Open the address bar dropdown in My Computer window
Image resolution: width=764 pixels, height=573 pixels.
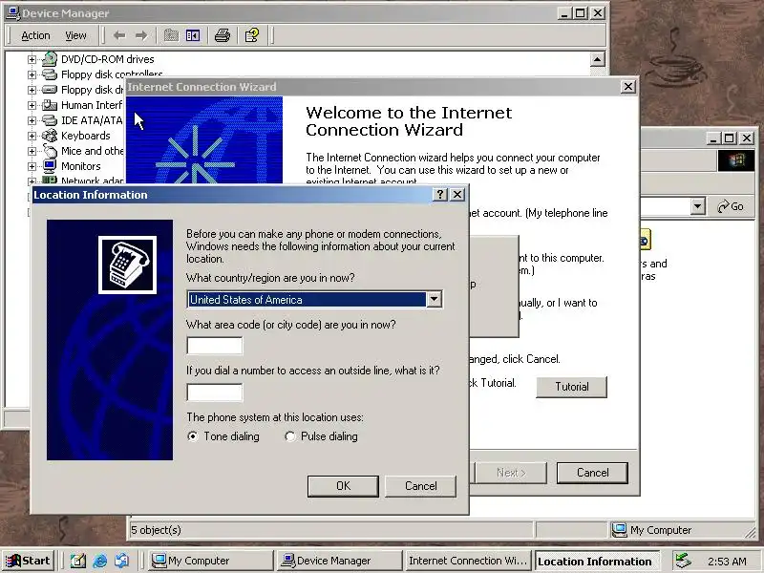click(x=698, y=206)
